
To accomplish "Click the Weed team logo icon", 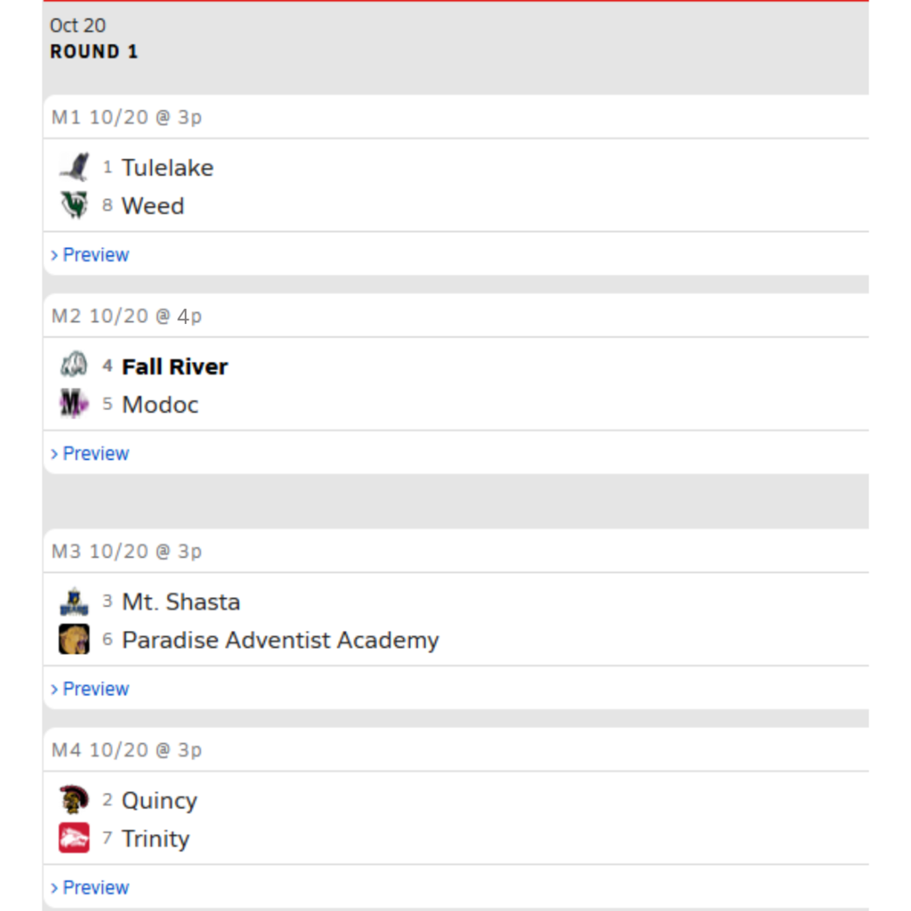I will click(74, 206).
